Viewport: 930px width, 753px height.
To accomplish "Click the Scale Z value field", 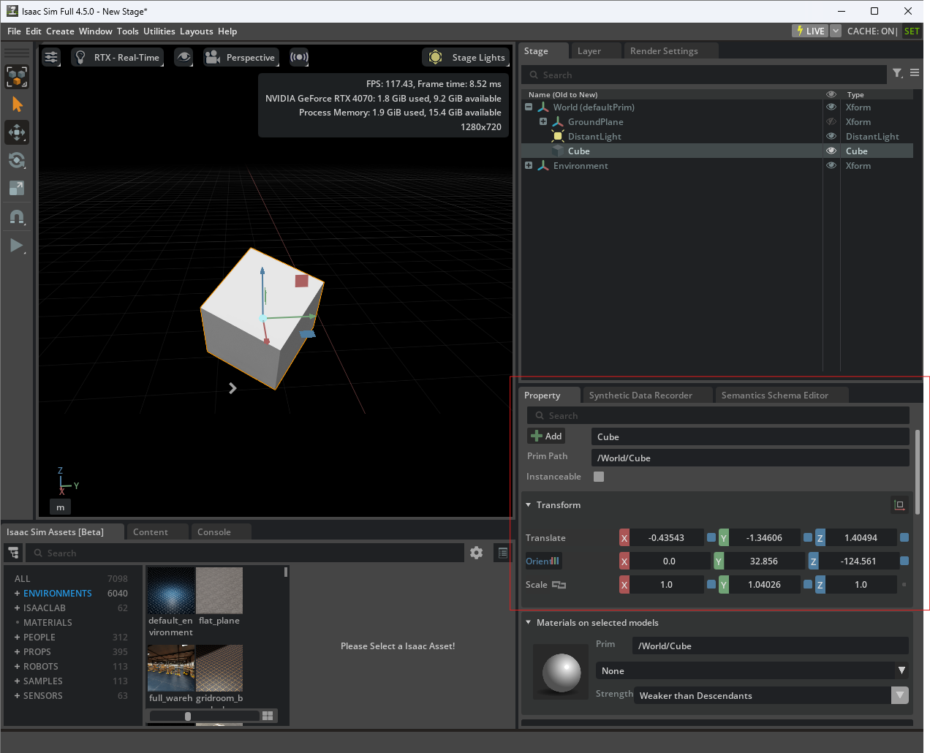I will click(x=861, y=585).
